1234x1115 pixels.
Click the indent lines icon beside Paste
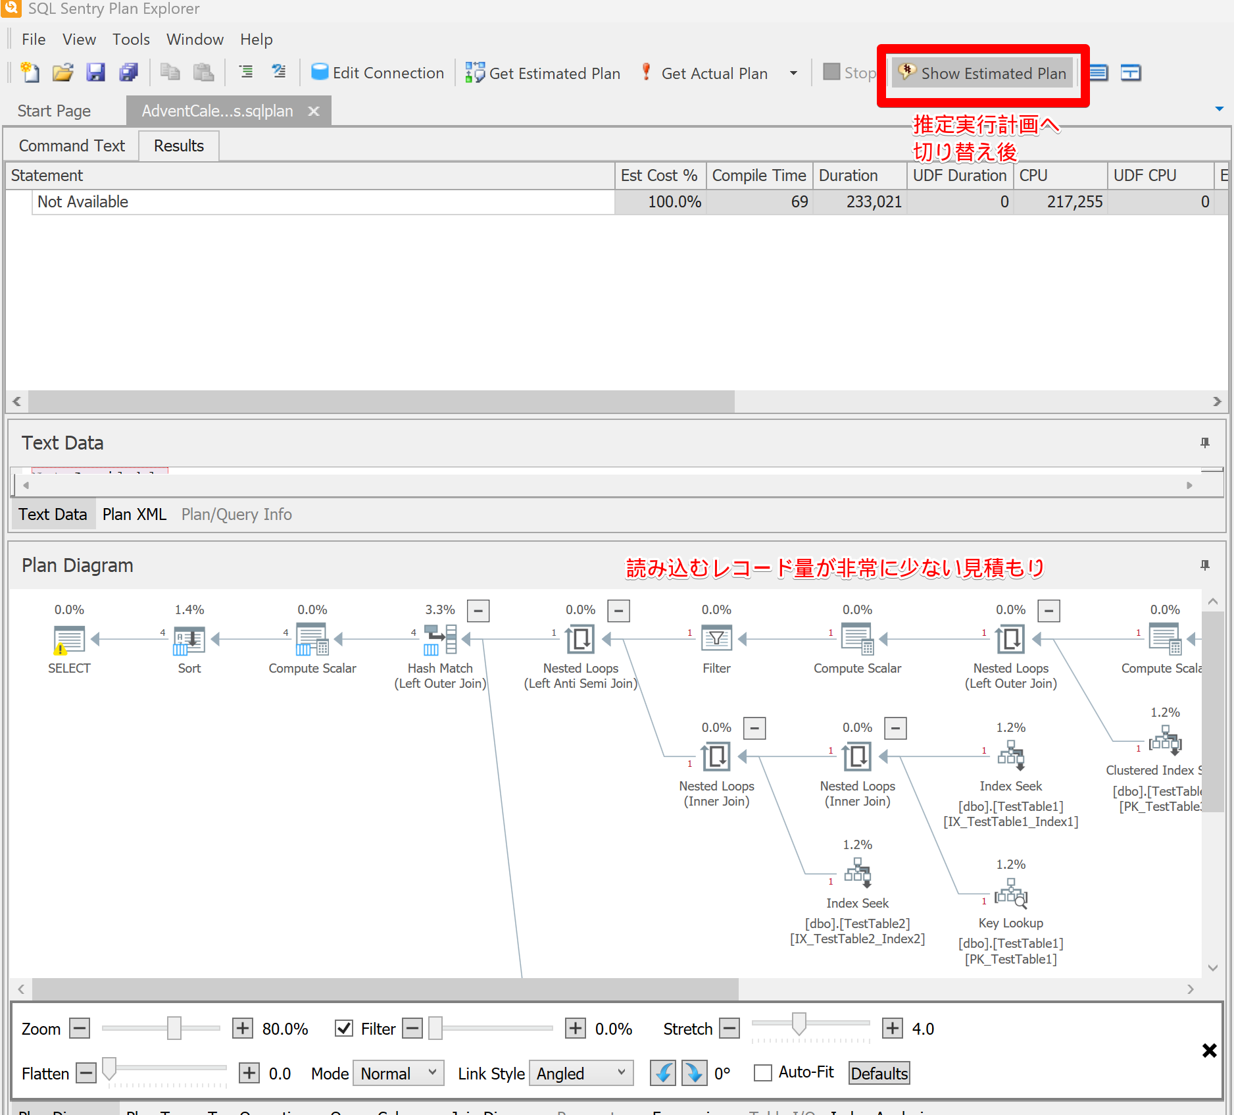coord(246,72)
